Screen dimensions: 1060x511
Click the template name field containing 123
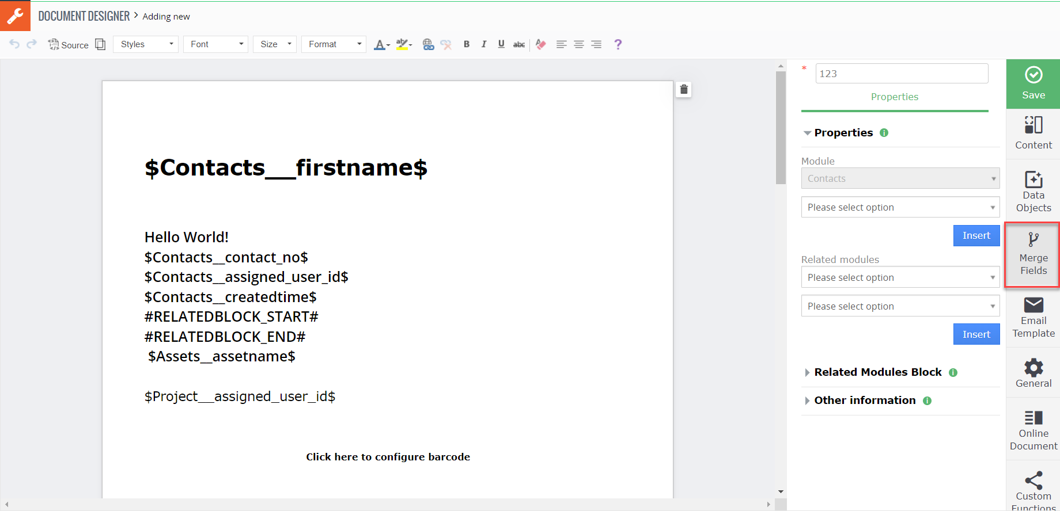902,74
